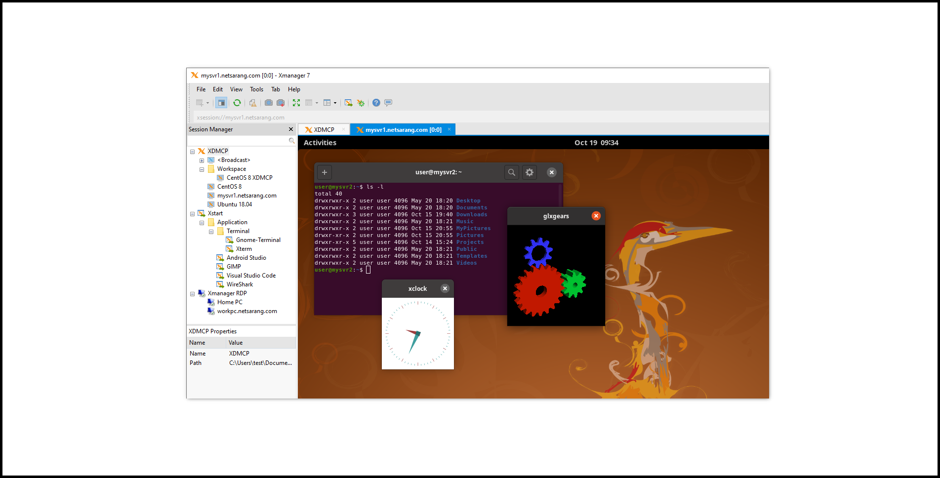
Task: Click the Session Manager search magnifier icon
Action: pyautogui.click(x=291, y=141)
